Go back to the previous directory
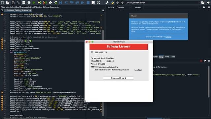The width and height of the screenshot is (211, 119). tap(117, 3)
